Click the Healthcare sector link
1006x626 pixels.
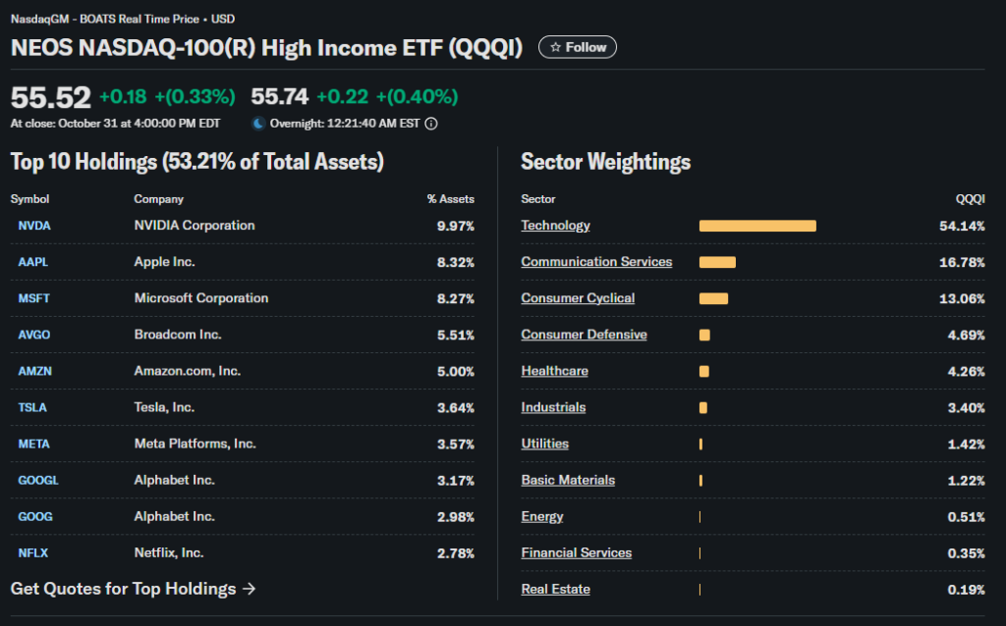pos(554,371)
